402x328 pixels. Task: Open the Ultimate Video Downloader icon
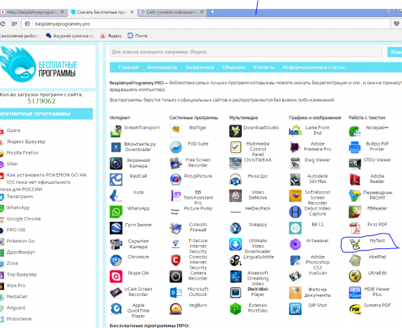tap(235, 244)
